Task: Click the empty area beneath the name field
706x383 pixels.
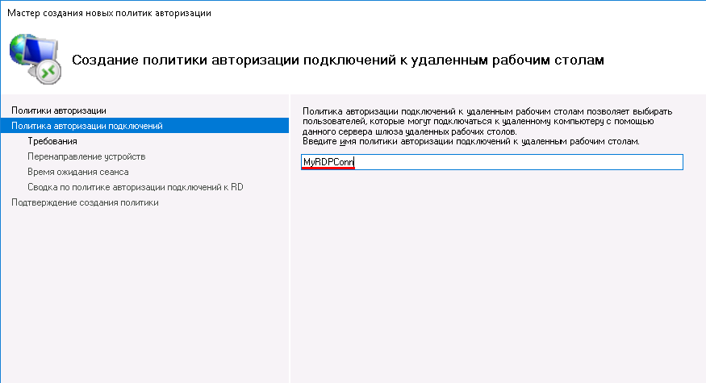Action: (x=492, y=266)
